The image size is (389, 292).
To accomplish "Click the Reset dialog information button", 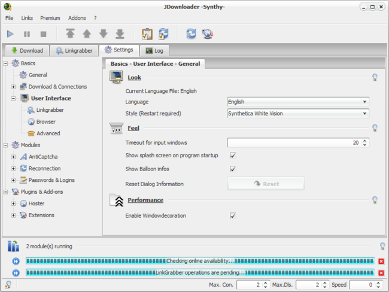I will pyautogui.click(x=266, y=184).
